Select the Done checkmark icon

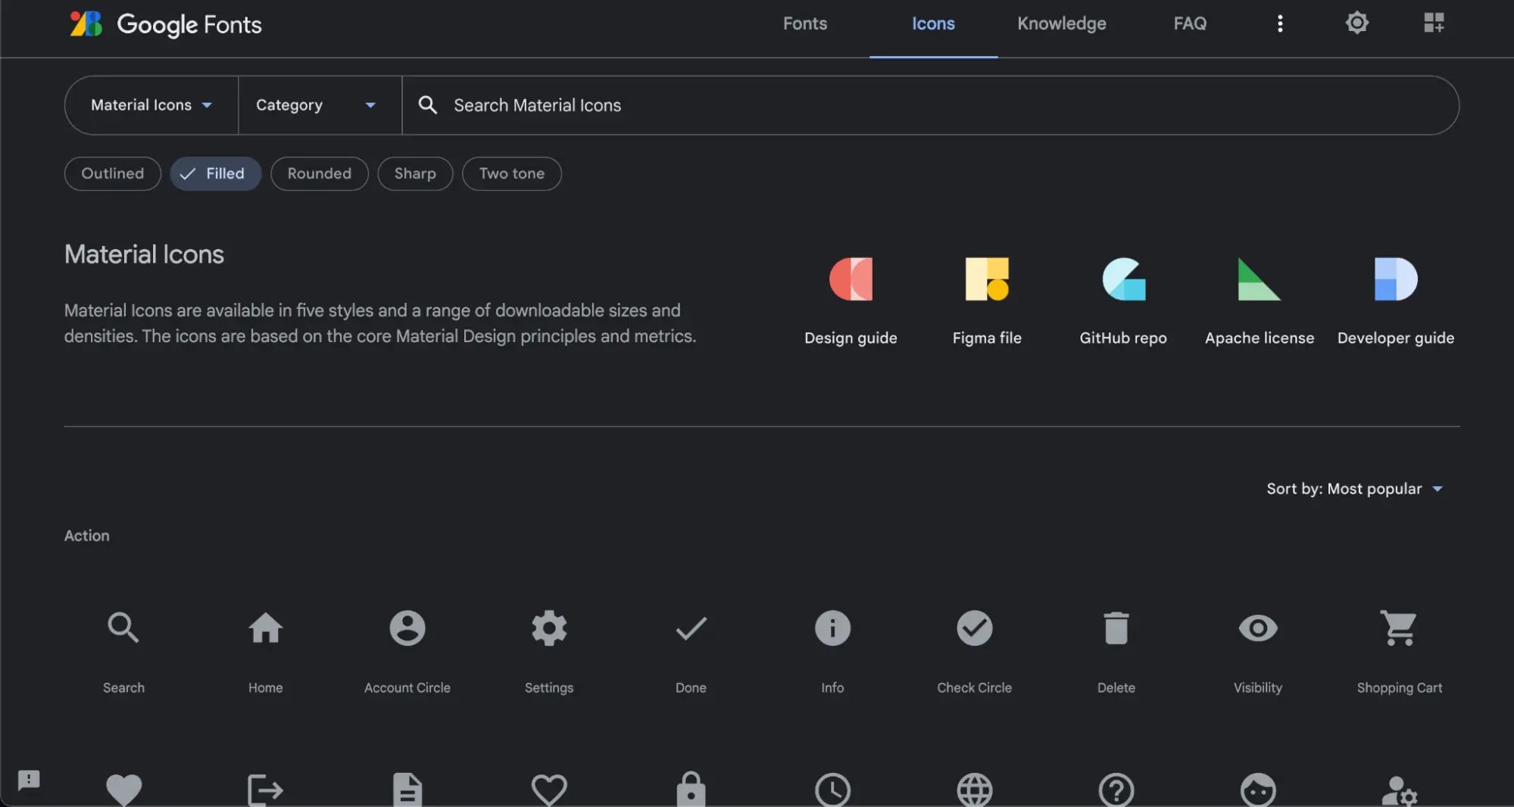690,628
